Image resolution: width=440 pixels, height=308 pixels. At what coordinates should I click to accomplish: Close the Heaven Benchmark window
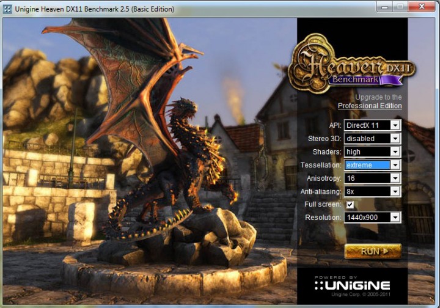click(422, 7)
